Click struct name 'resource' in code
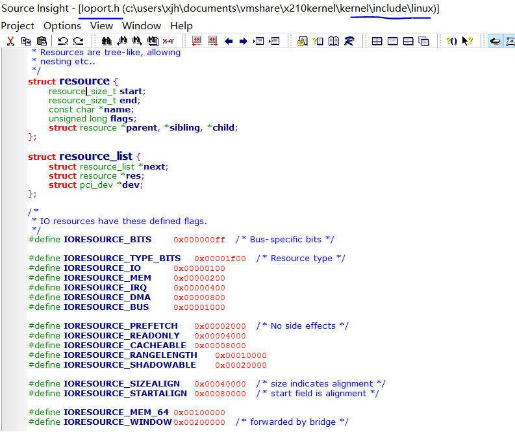This screenshot has height=432, width=515. [x=84, y=81]
